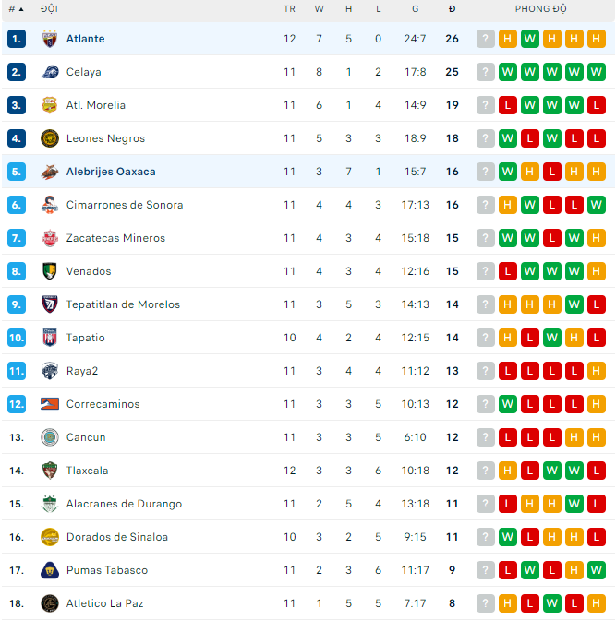Open the Cimarrones de Sonora team page

point(125,205)
